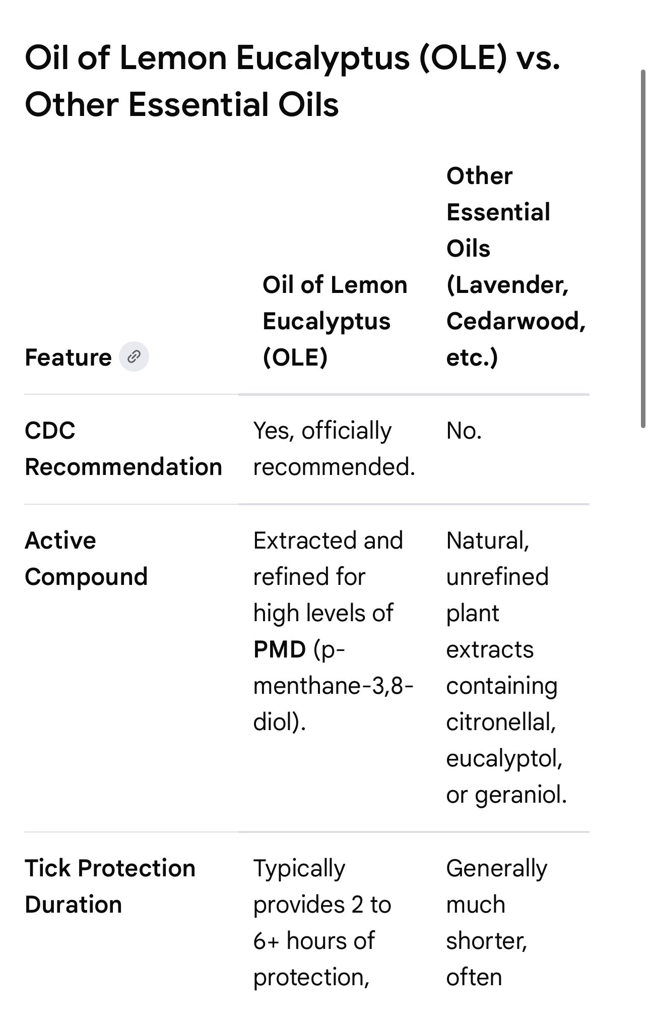This screenshot has height=1015, width=650.
Task: Select the 'Oil of Lemon Eucalyptus (OLE)' column header
Action: tap(335, 321)
